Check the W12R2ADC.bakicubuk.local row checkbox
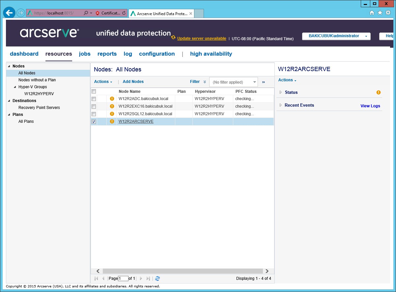 pyautogui.click(x=94, y=99)
